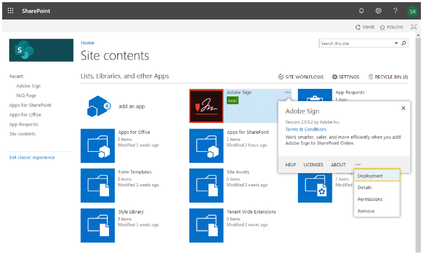The height and width of the screenshot is (253, 422).
Task: Click the Recent heading in left nav
Action: 16,76
